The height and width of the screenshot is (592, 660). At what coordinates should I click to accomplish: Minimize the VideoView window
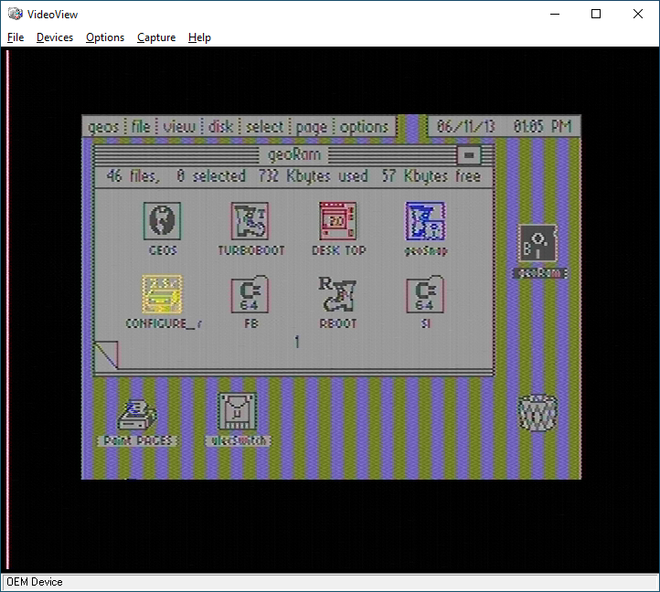(555, 14)
